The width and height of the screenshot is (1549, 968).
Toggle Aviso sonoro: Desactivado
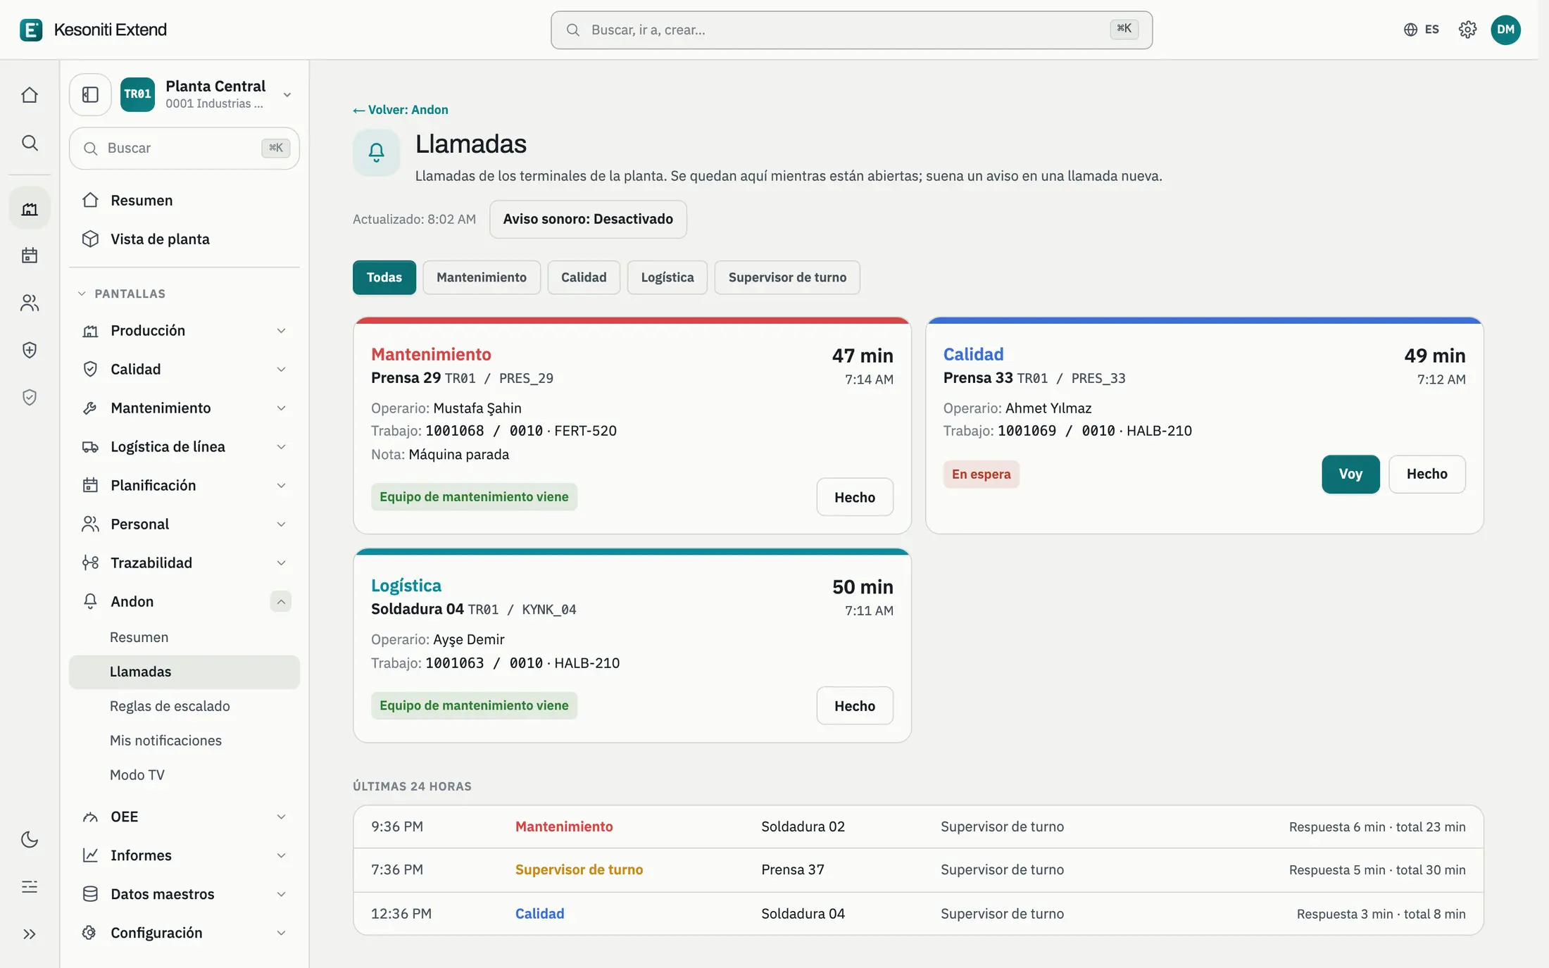point(588,219)
